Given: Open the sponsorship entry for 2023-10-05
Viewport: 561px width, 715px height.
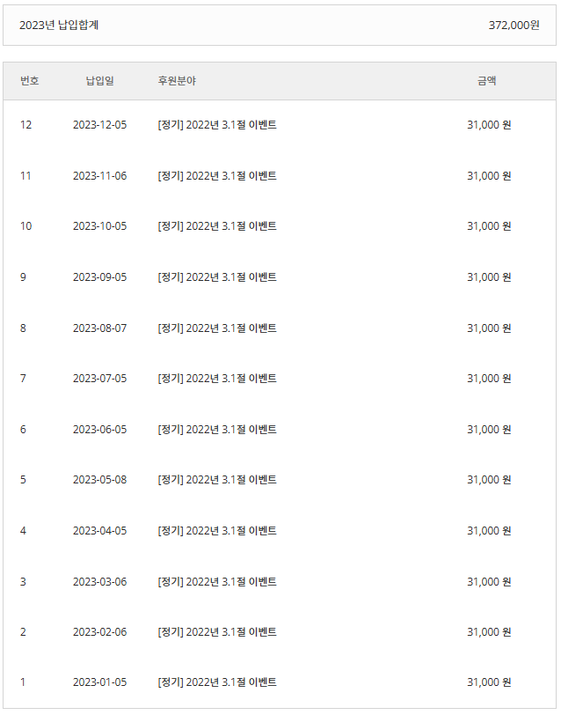Looking at the screenshot, I should point(217,226).
